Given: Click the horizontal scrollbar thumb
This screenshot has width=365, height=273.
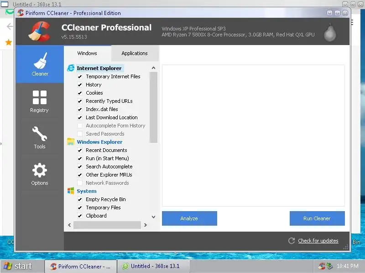Looking at the screenshot, I should (107, 225).
